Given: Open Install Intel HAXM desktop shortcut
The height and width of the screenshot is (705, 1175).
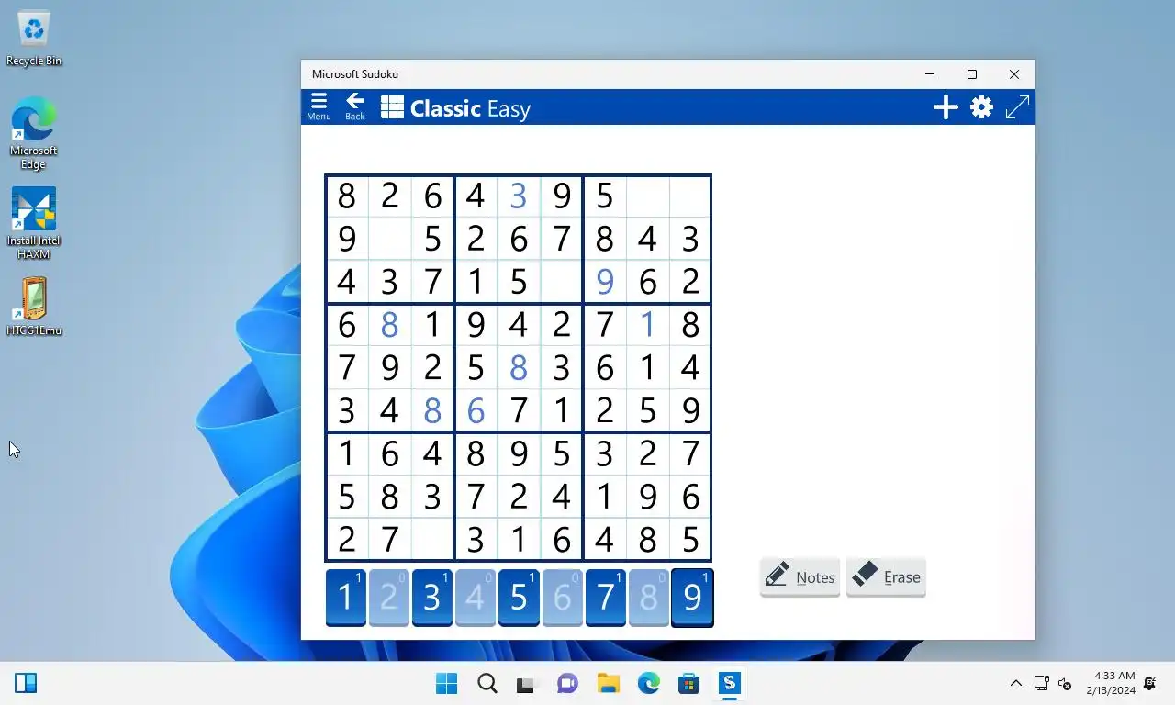Looking at the screenshot, I should tap(34, 223).
